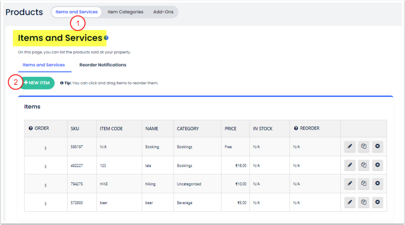Edit the beer item
Image resolution: width=405 pixels, height=225 pixels.
coord(350,202)
